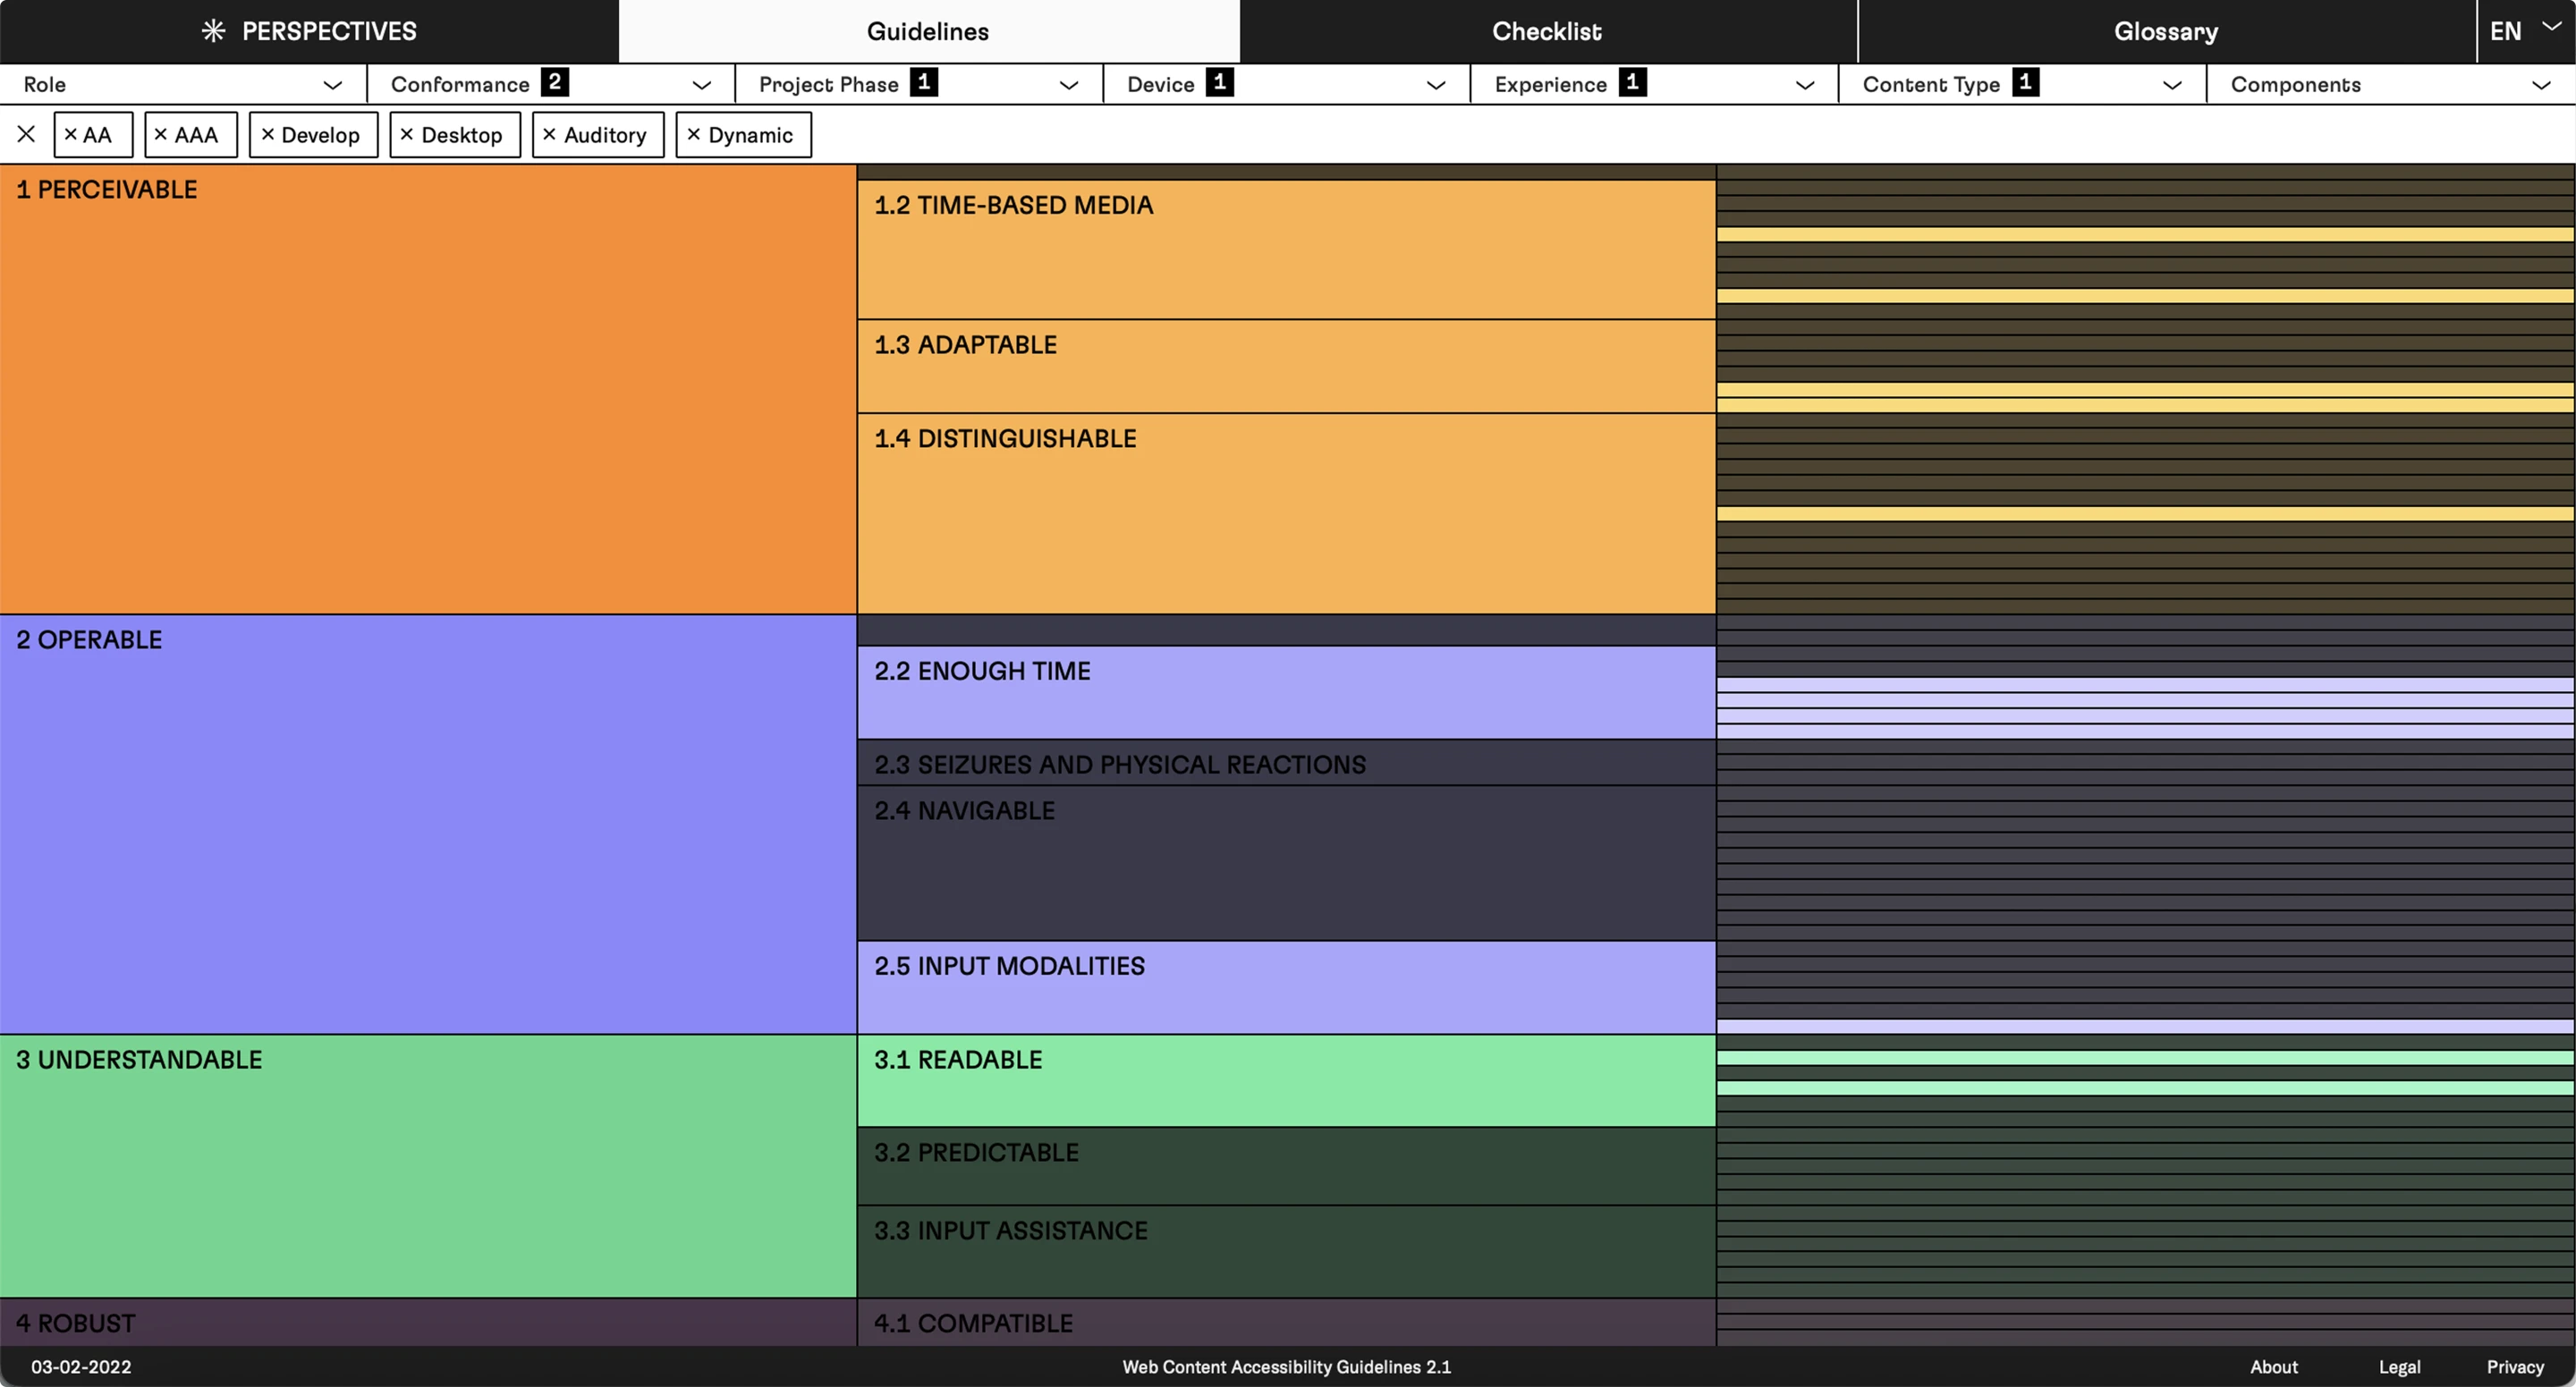Image resolution: width=2576 pixels, height=1387 pixels.
Task: Open guideline 3.2 Predictable
Action: [x=1286, y=1166]
